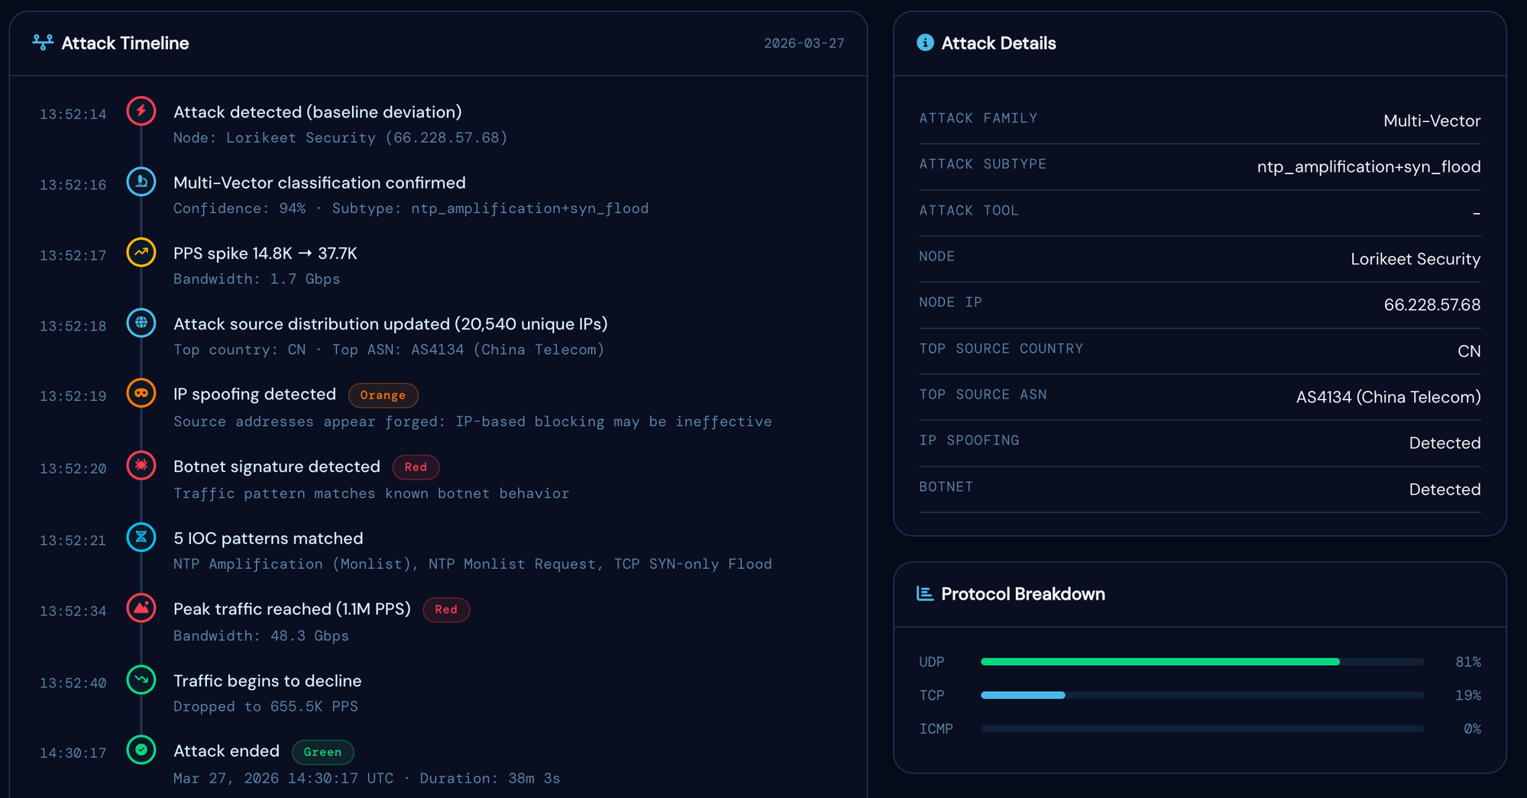Toggle the Orange severity badge on IP spoofing
This screenshot has width=1527, height=798.
click(x=383, y=395)
